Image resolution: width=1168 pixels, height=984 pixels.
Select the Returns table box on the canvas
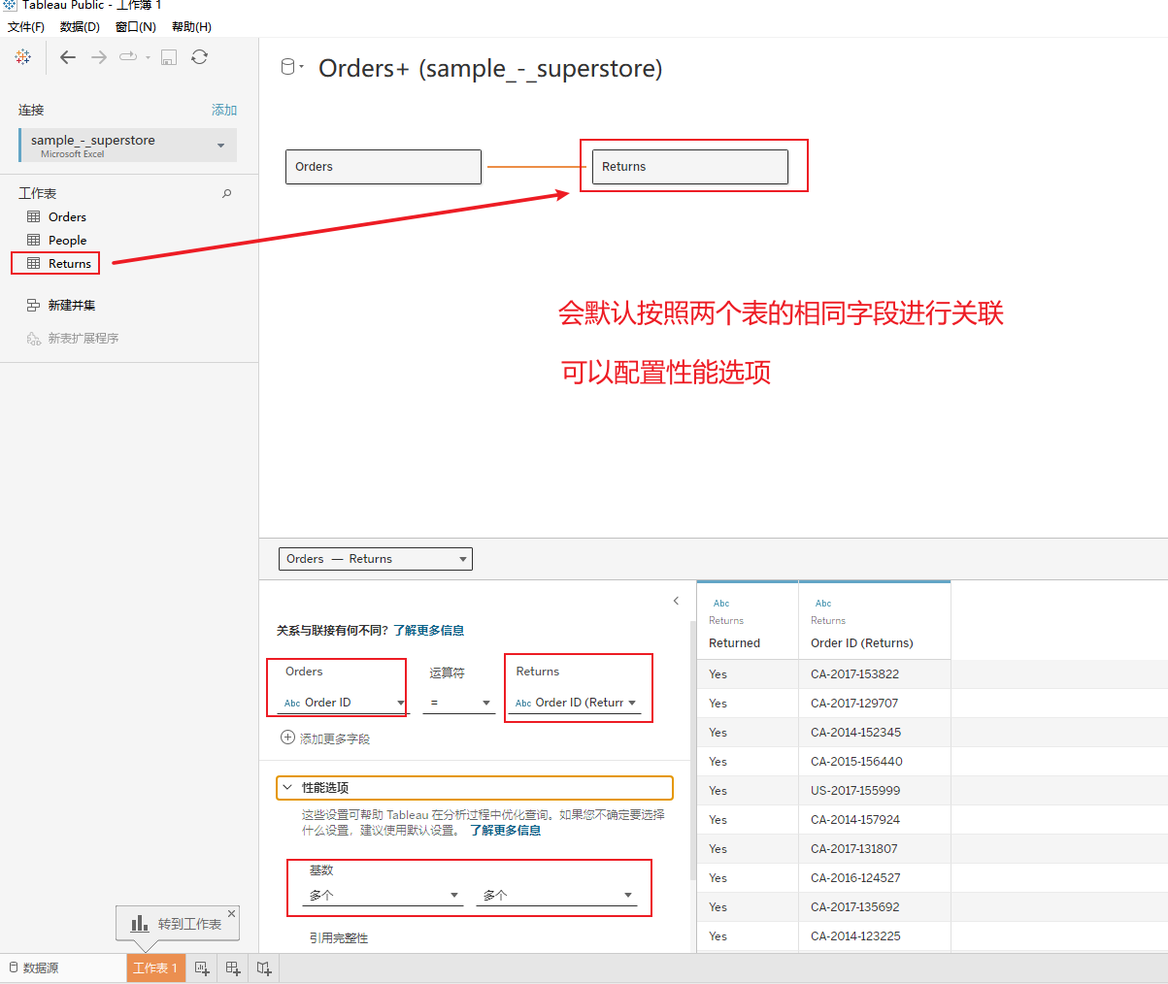click(x=690, y=166)
